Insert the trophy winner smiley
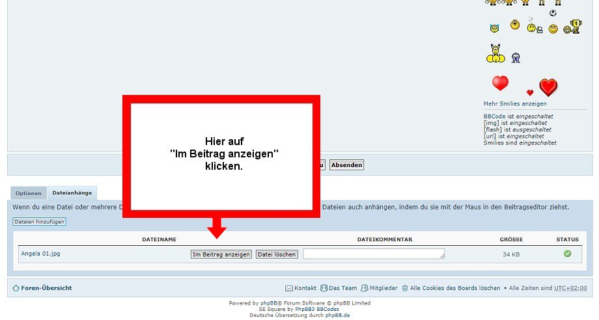The image size is (599, 320). [x=572, y=27]
